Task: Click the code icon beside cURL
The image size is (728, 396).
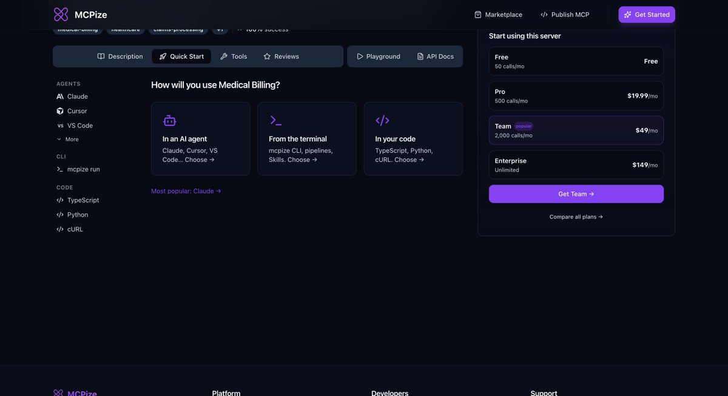Action: tap(60, 229)
